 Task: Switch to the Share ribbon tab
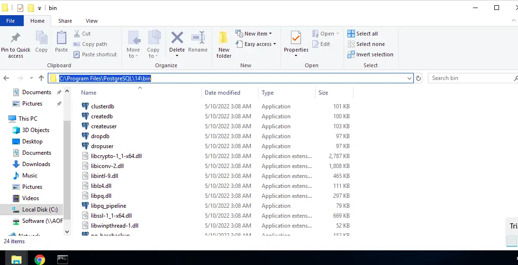point(65,20)
